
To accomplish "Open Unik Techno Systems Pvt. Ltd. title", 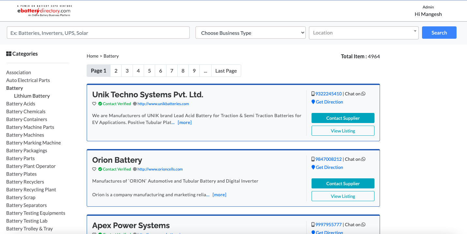I will 148,95.
